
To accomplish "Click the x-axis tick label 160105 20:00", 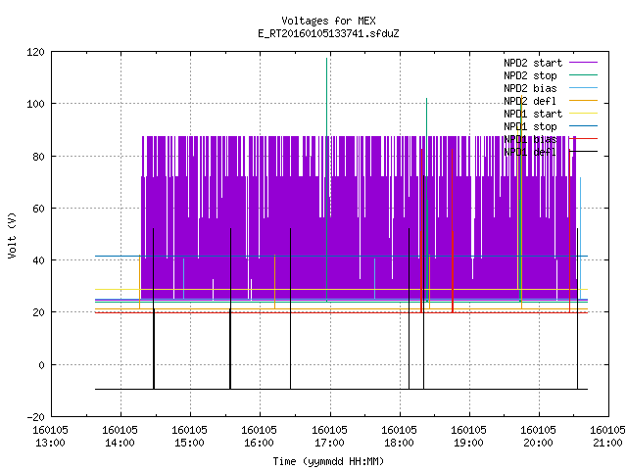I will (538, 437).
